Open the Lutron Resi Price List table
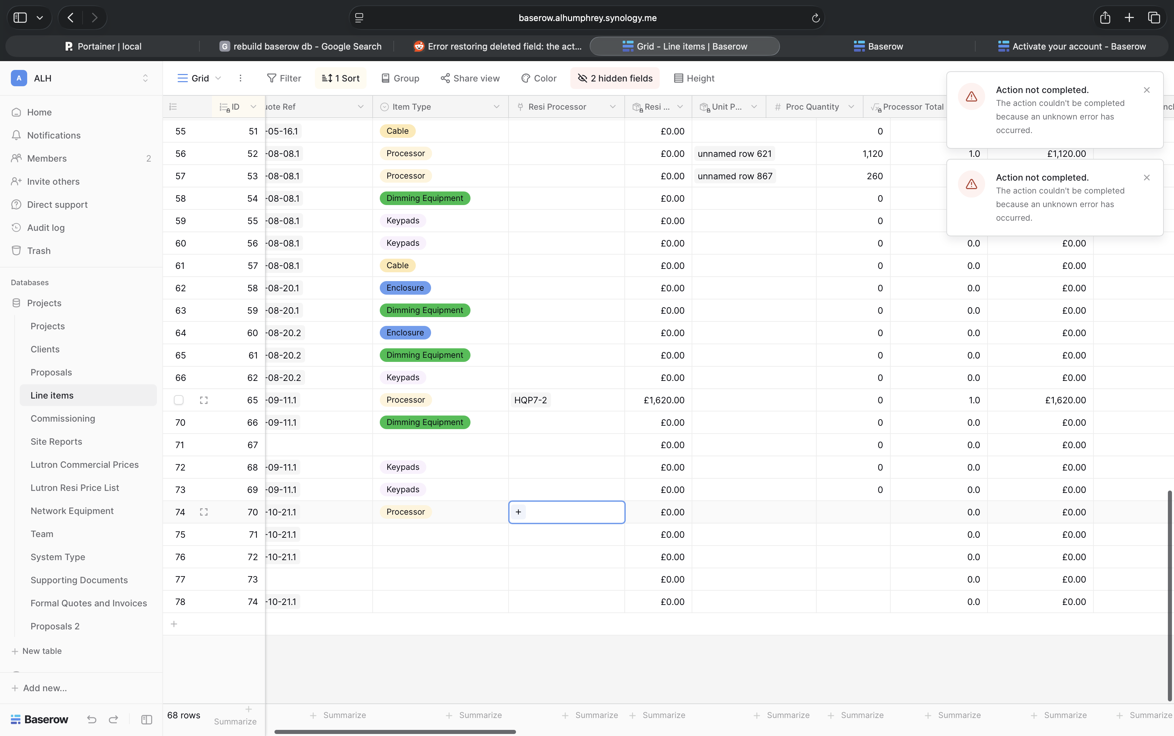Viewport: 1174px width, 736px height. pos(74,488)
